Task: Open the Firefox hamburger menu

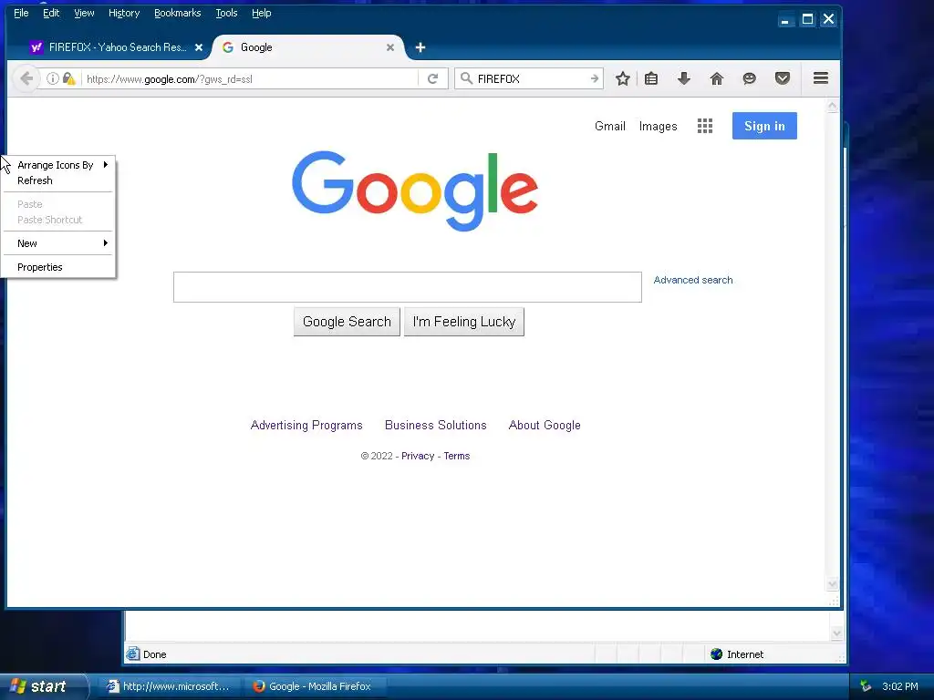Action: pyautogui.click(x=821, y=78)
